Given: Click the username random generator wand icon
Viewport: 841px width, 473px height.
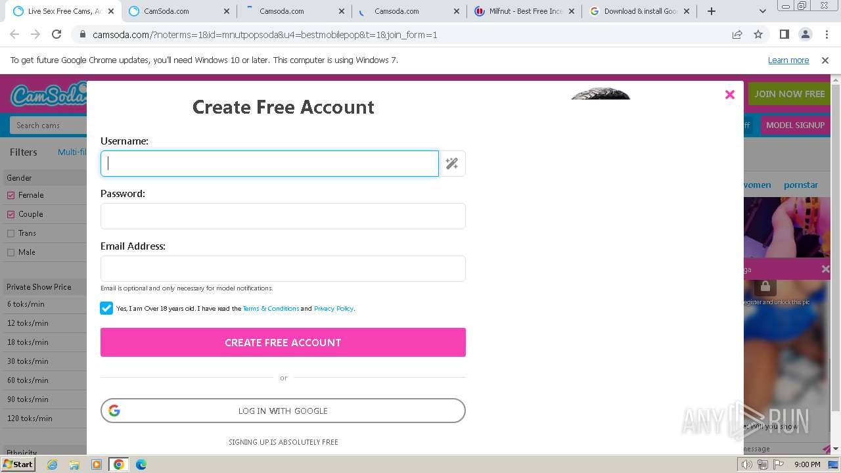Looking at the screenshot, I should point(452,164).
